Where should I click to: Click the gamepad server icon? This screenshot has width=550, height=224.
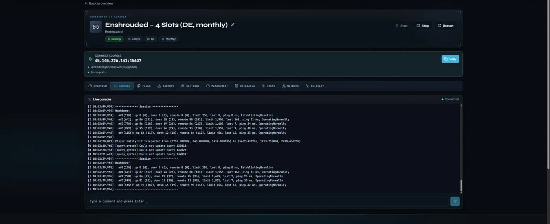[95, 27]
